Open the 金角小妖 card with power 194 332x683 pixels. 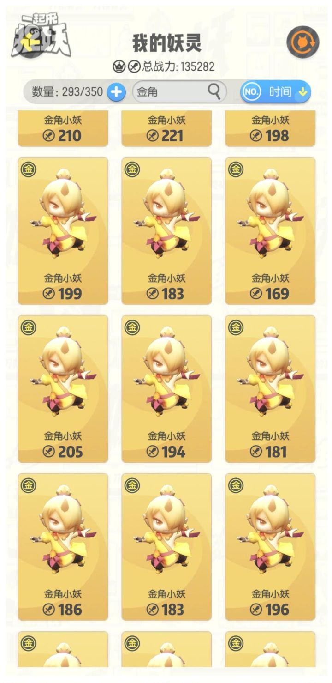point(166,389)
